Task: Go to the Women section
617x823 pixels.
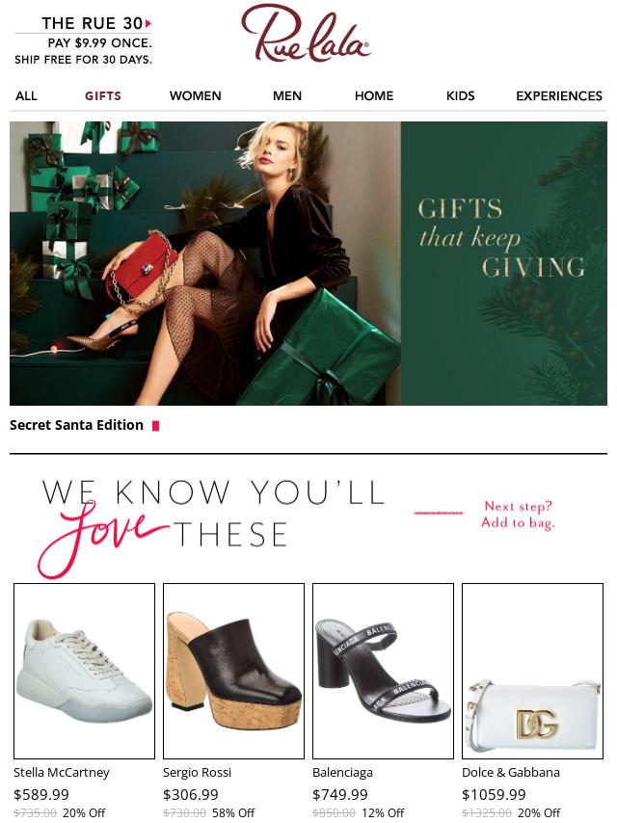Action: [196, 96]
